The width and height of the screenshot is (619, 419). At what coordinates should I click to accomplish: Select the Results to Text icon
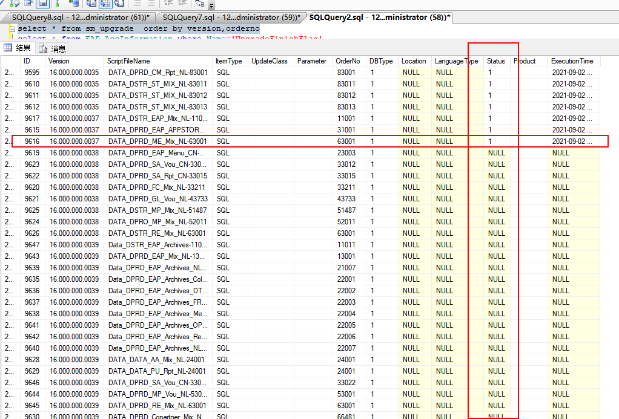(91, 3)
